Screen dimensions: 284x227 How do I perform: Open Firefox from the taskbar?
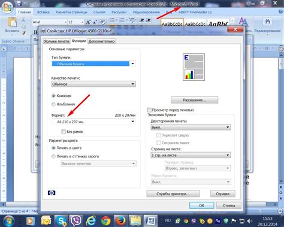tap(120, 221)
